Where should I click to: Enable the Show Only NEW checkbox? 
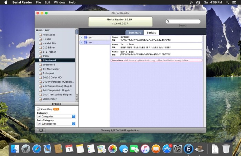(38, 109)
